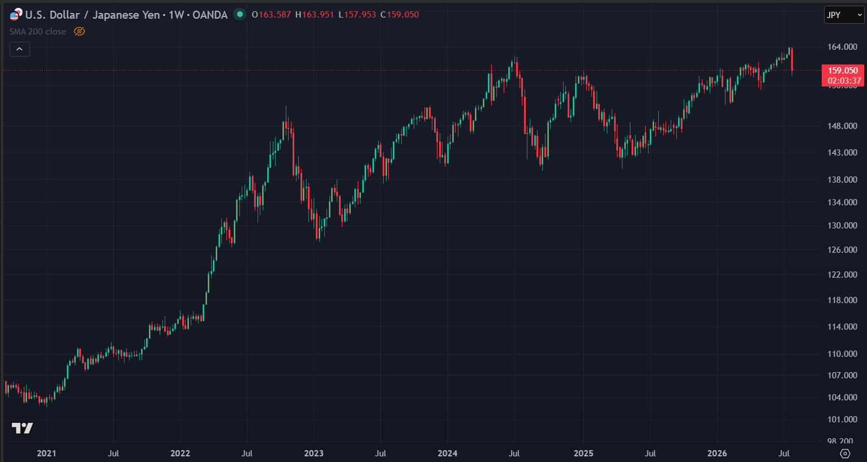Click the 148.000 price scale label
This screenshot has width=867, height=462.
click(x=842, y=126)
